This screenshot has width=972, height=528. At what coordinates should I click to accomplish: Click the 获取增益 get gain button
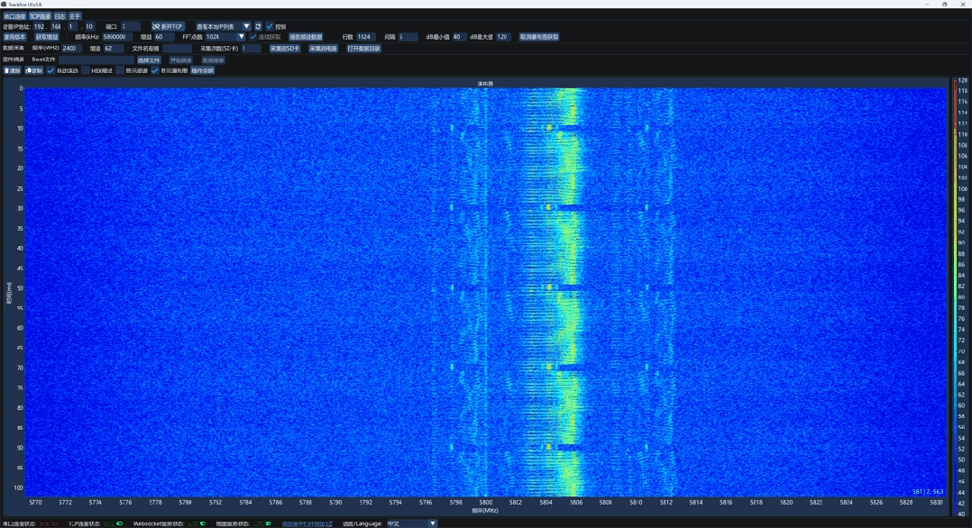pyautogui.click(x=47, y=37)
